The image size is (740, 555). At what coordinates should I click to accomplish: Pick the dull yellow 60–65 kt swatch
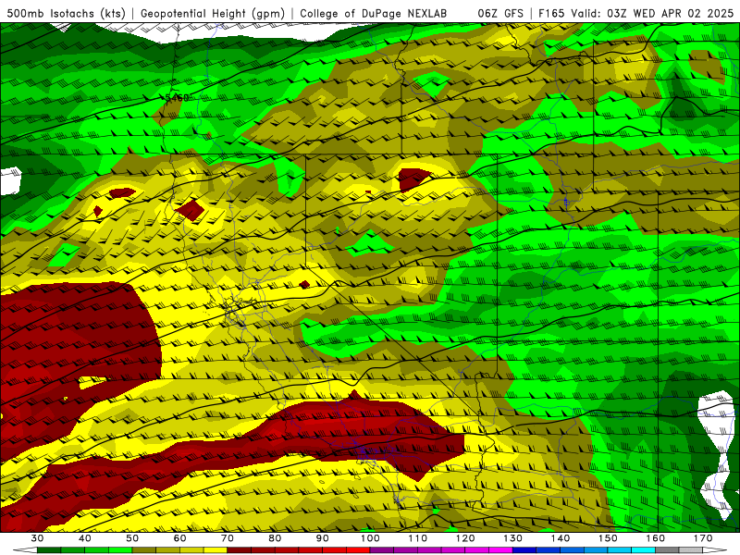[x=191, y=550]
